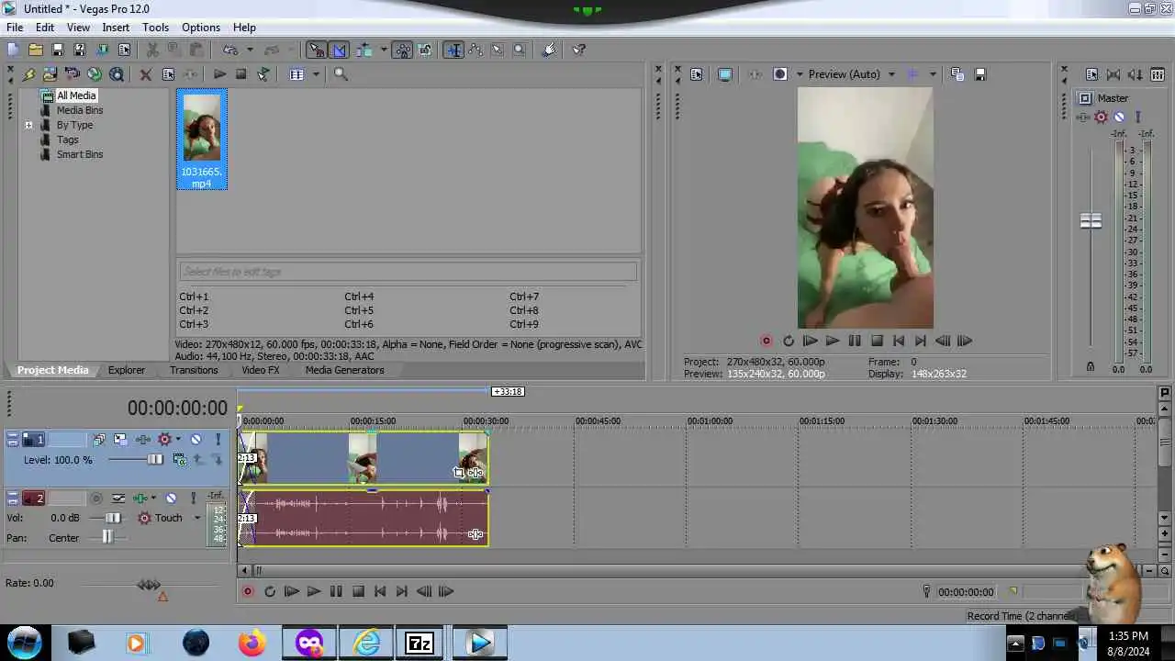Click Import Media icon in Project Media toolbar
Image resolution: width=1175 pixels, height=661 pixels.
click(x=50, y=74)
